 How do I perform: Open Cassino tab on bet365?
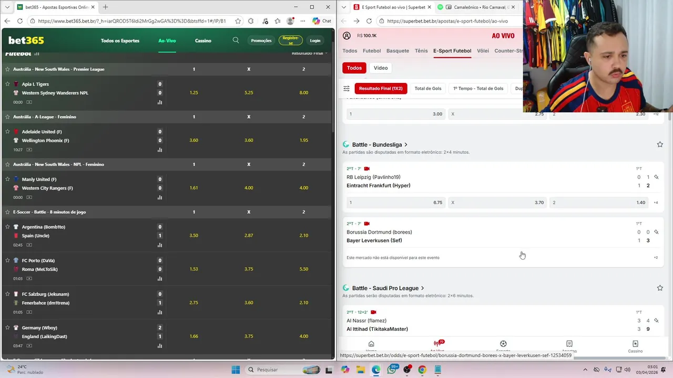pyautogui.click(x=203, y=40)
